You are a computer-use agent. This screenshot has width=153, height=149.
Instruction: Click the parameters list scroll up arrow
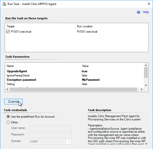click(x=146, y=65)
